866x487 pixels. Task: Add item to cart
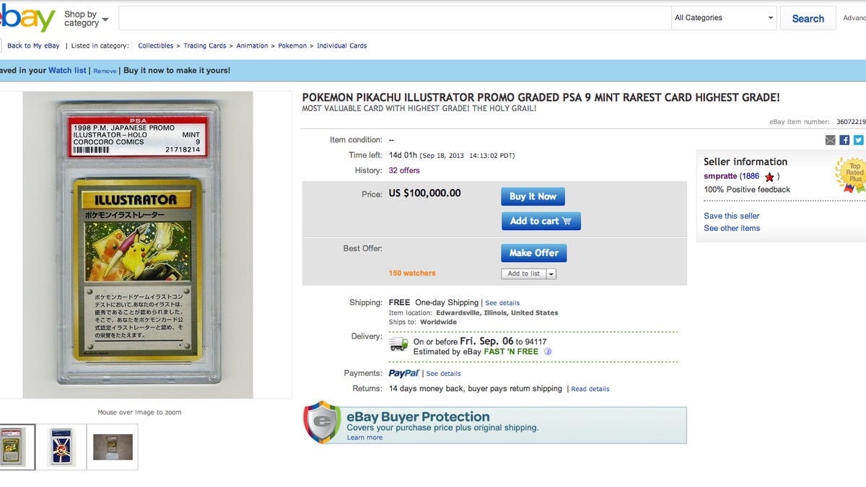click(541, 221)
